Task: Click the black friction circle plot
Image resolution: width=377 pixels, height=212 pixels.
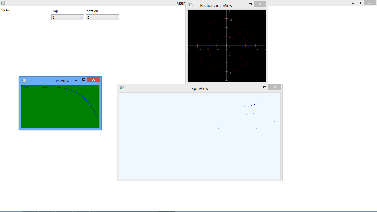Action: click(x=227, y=46)
